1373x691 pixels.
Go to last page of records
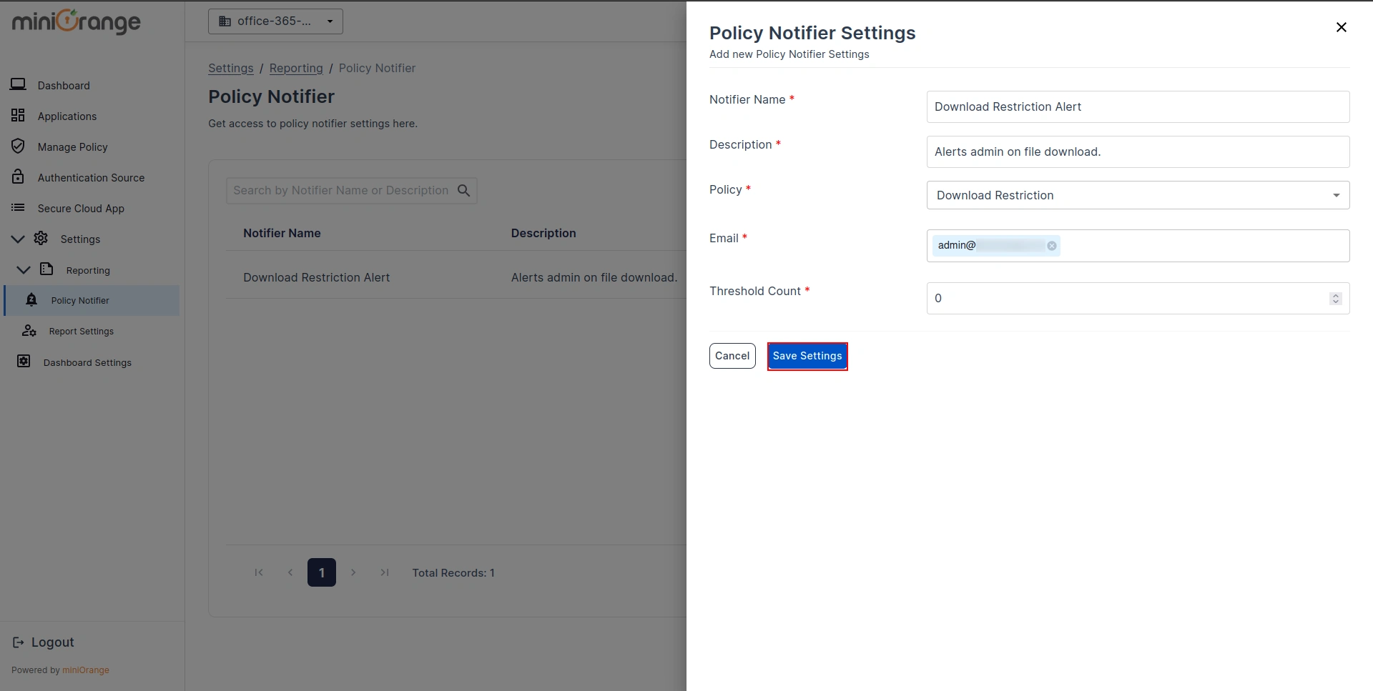[x=385, y=572]
